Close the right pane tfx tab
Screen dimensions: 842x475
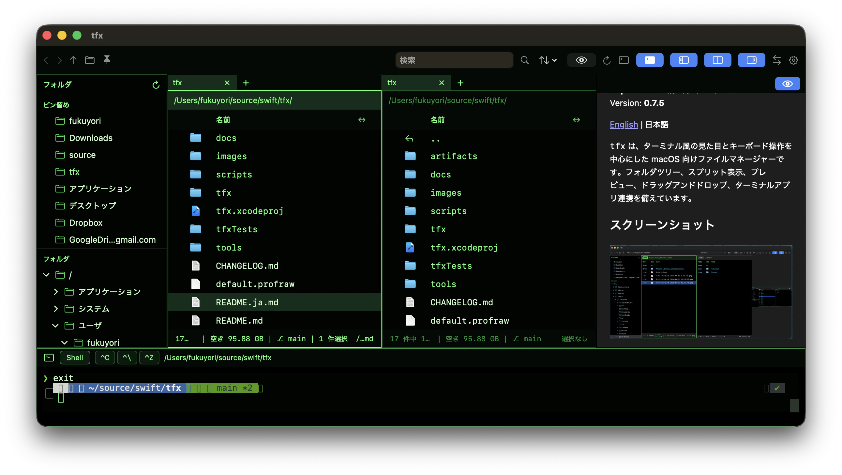tap(442, 83)
